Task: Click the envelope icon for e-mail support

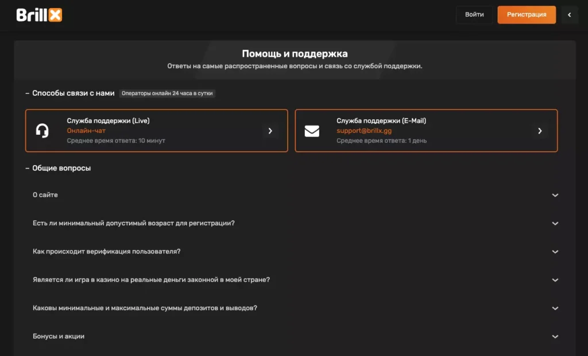Action: [x=312, y=131]
